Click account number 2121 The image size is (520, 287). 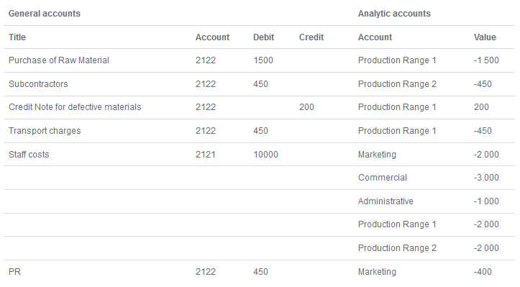(x=205, y=154)
